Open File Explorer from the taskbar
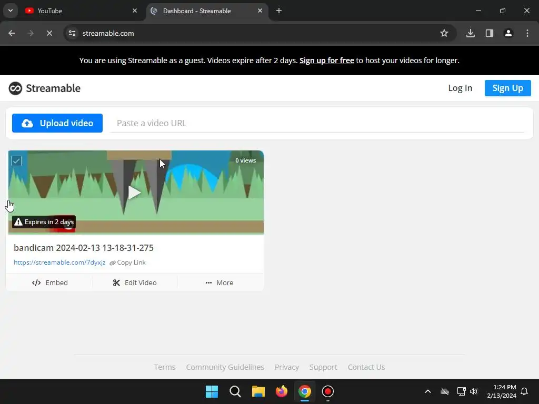This screenshot has height=404, width=539. coord(258,391)
